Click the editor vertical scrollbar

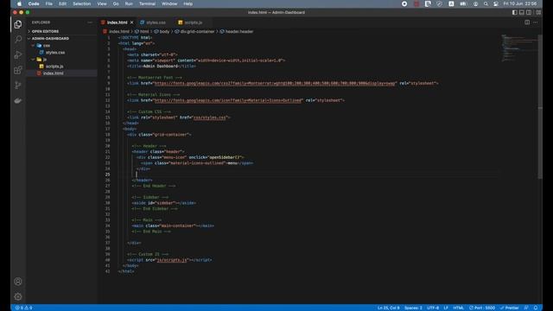(x=540, y=105)
